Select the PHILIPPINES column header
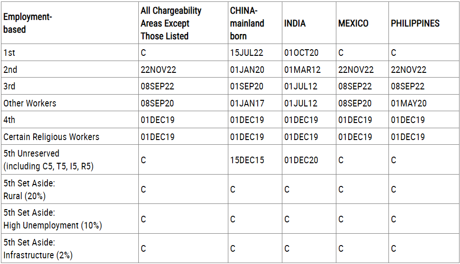Image resolution: width=460 pixels, height=264 pixels. click(x=415, y=24)
